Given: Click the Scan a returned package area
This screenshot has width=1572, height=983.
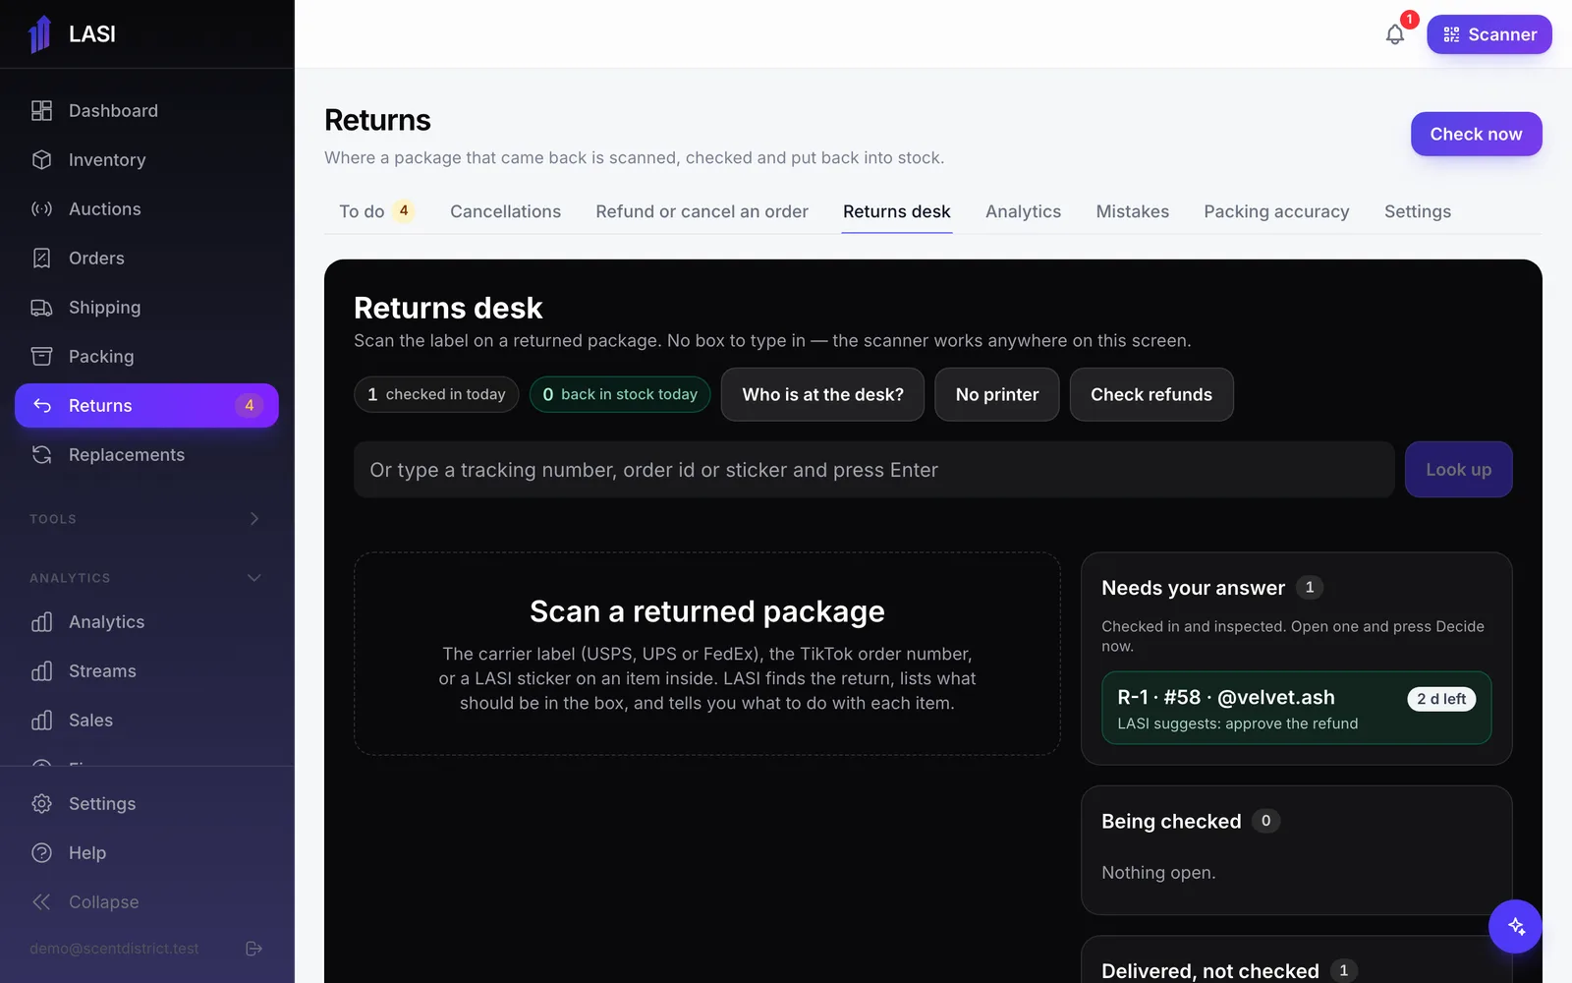Looking at the screenshot, I should tap(706, 654).
